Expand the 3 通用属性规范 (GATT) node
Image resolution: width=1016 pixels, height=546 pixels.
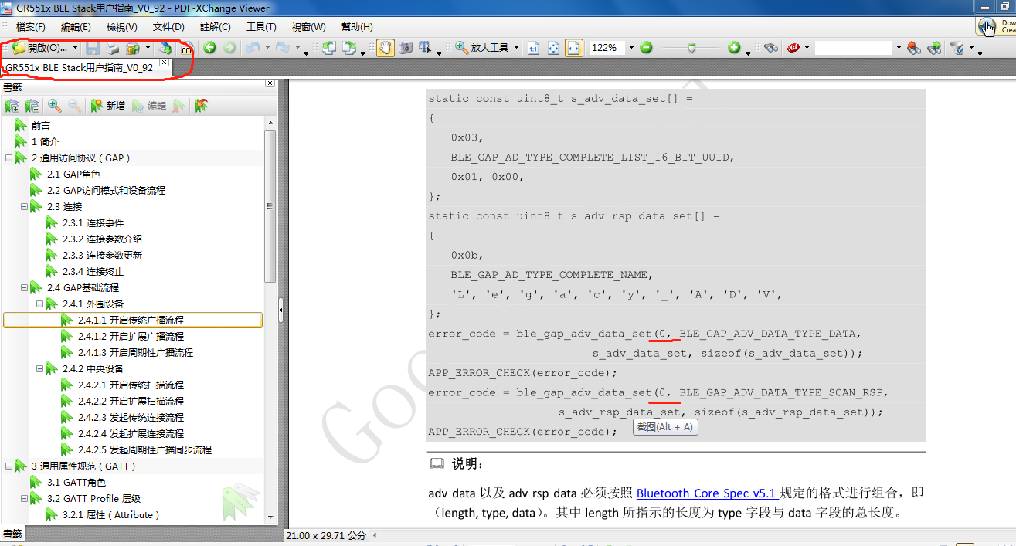coord(9,466)
